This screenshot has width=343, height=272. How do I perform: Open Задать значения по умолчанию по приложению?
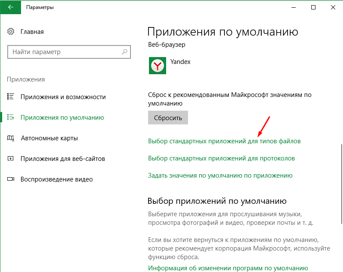click(220, 175)
